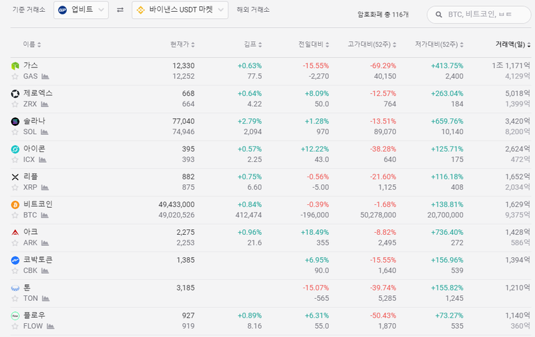
Task: Sort by 저가대비(52주) column
Action: coord(439,44)
